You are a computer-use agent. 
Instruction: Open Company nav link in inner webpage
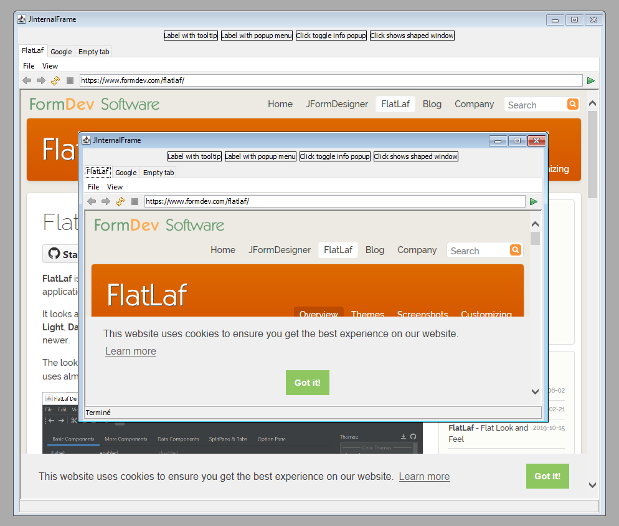pos(417,250)
